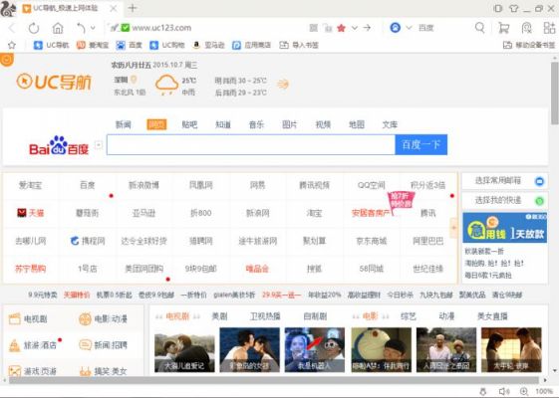This screenshot has height=398, width=559.
Task: Mute sound via status bar speaker icon
Action: (503, 391)
